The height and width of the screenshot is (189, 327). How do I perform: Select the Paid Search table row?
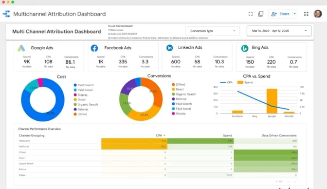[x=158, y=141]
